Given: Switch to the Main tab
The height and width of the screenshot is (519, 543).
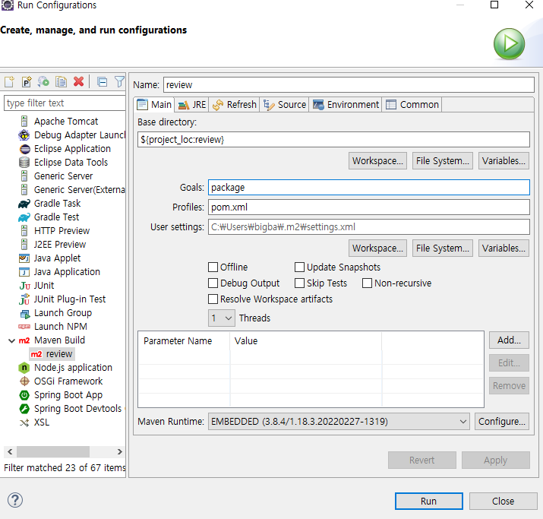Looking at the screenshot, I should click(154, 105).
